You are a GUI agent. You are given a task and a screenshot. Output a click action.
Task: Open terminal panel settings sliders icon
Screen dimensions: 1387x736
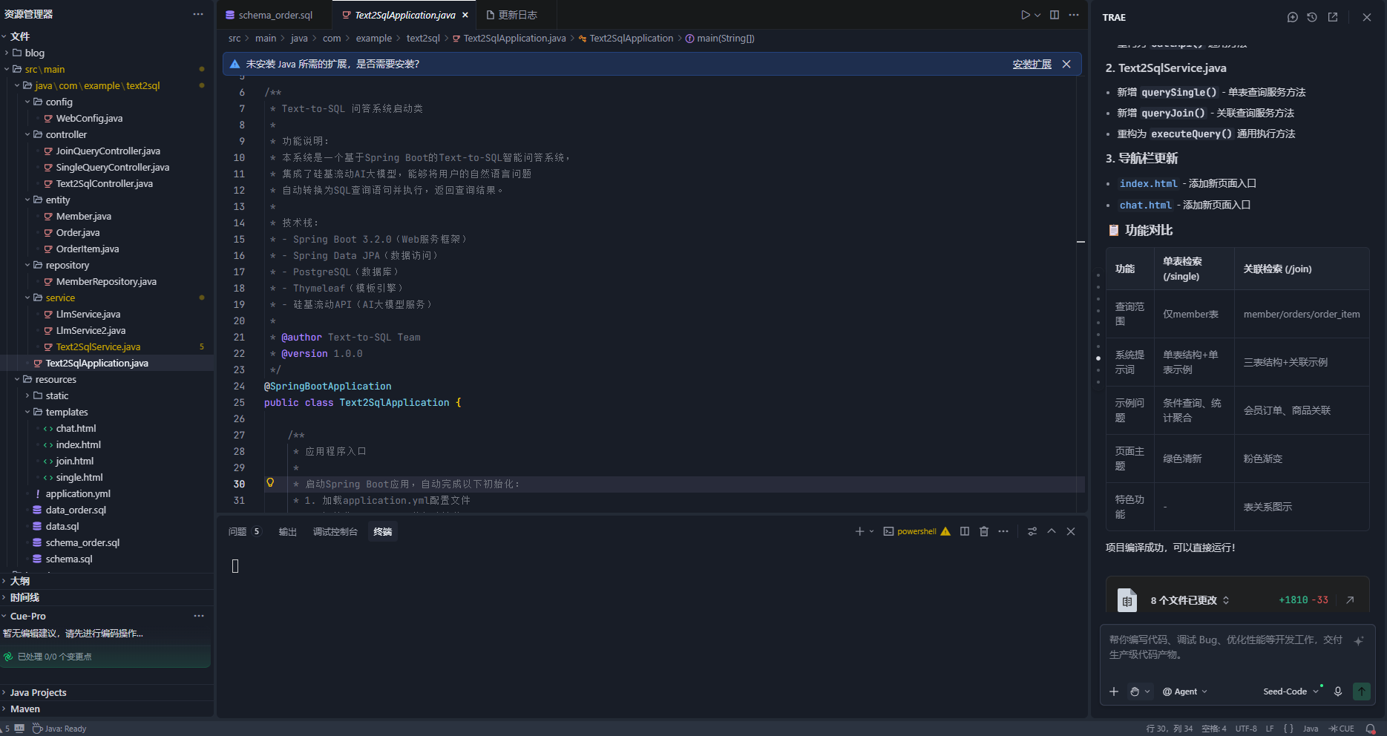pos(1032,531)
